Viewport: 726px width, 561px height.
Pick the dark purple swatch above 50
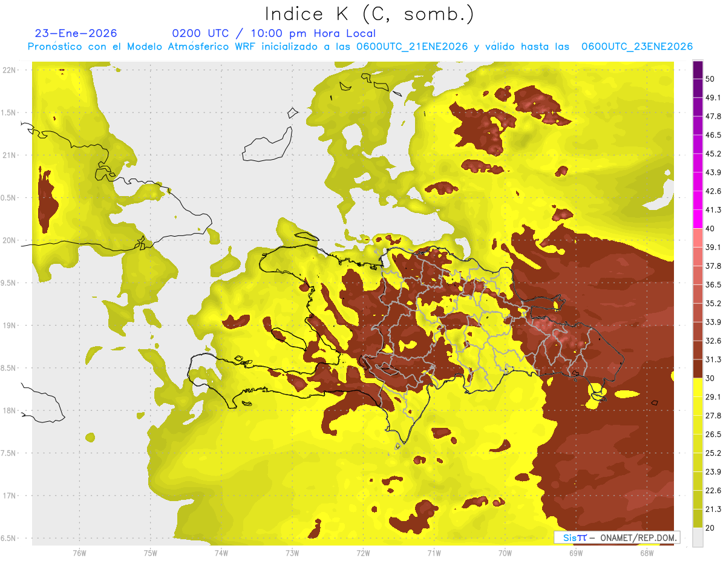pos(698,70)
